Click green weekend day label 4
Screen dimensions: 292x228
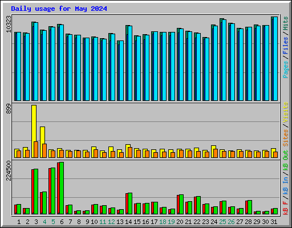pos(44,222)
